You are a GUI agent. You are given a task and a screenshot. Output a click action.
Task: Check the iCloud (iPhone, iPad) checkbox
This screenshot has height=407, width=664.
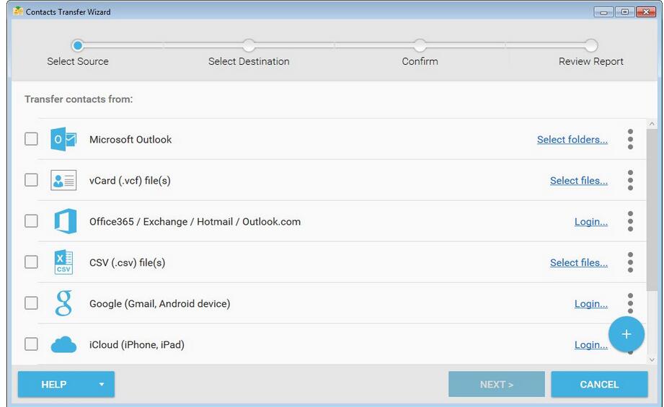tap(31, 344)
